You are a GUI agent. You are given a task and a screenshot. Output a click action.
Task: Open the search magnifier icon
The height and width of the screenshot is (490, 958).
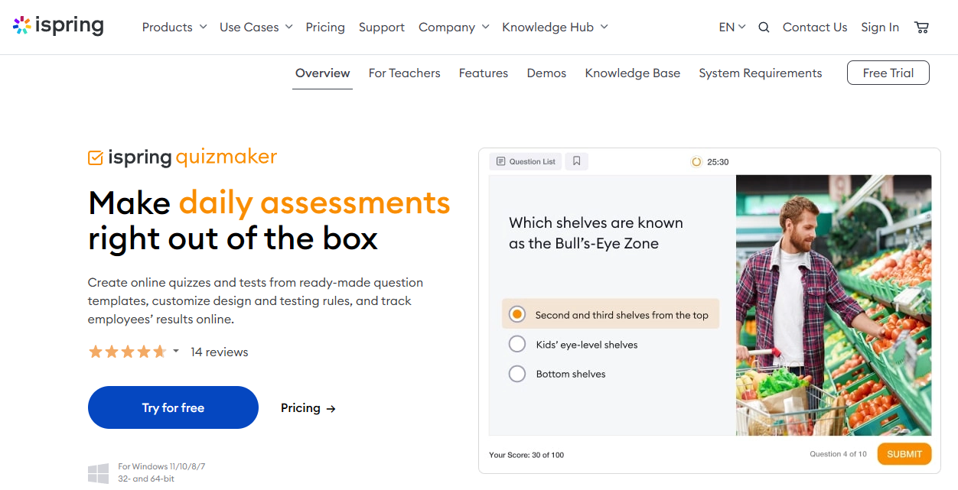[764, 27]
